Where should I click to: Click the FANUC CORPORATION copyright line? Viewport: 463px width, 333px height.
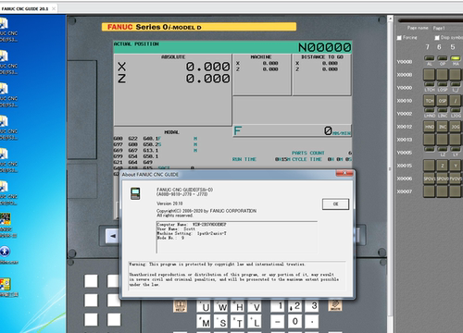click(x=206, y=211)
